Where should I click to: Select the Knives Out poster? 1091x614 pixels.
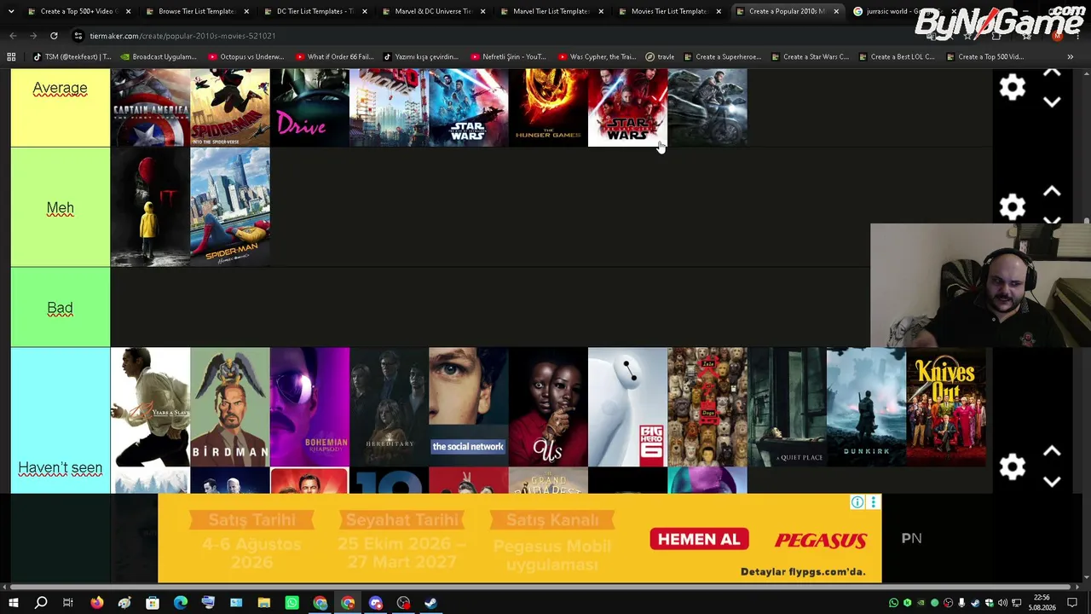(946, 407)
